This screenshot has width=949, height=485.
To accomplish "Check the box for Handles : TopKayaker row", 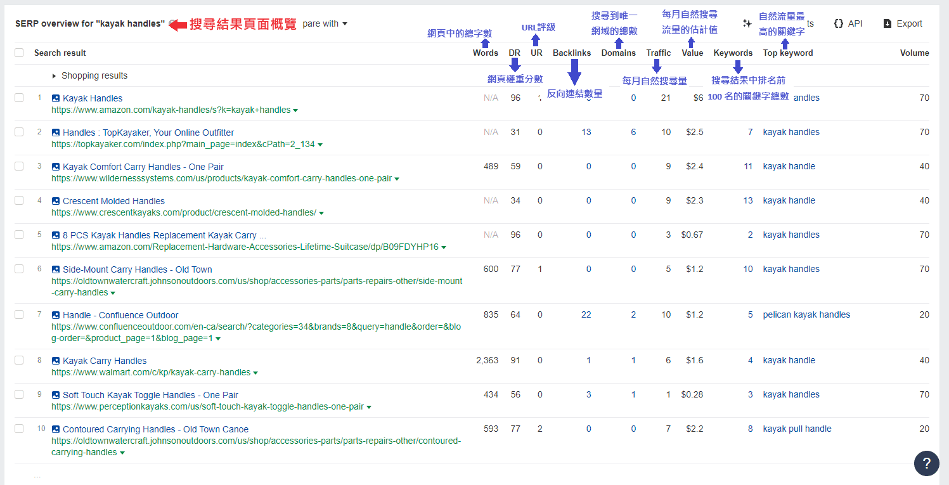I will (x=19, y=132).
